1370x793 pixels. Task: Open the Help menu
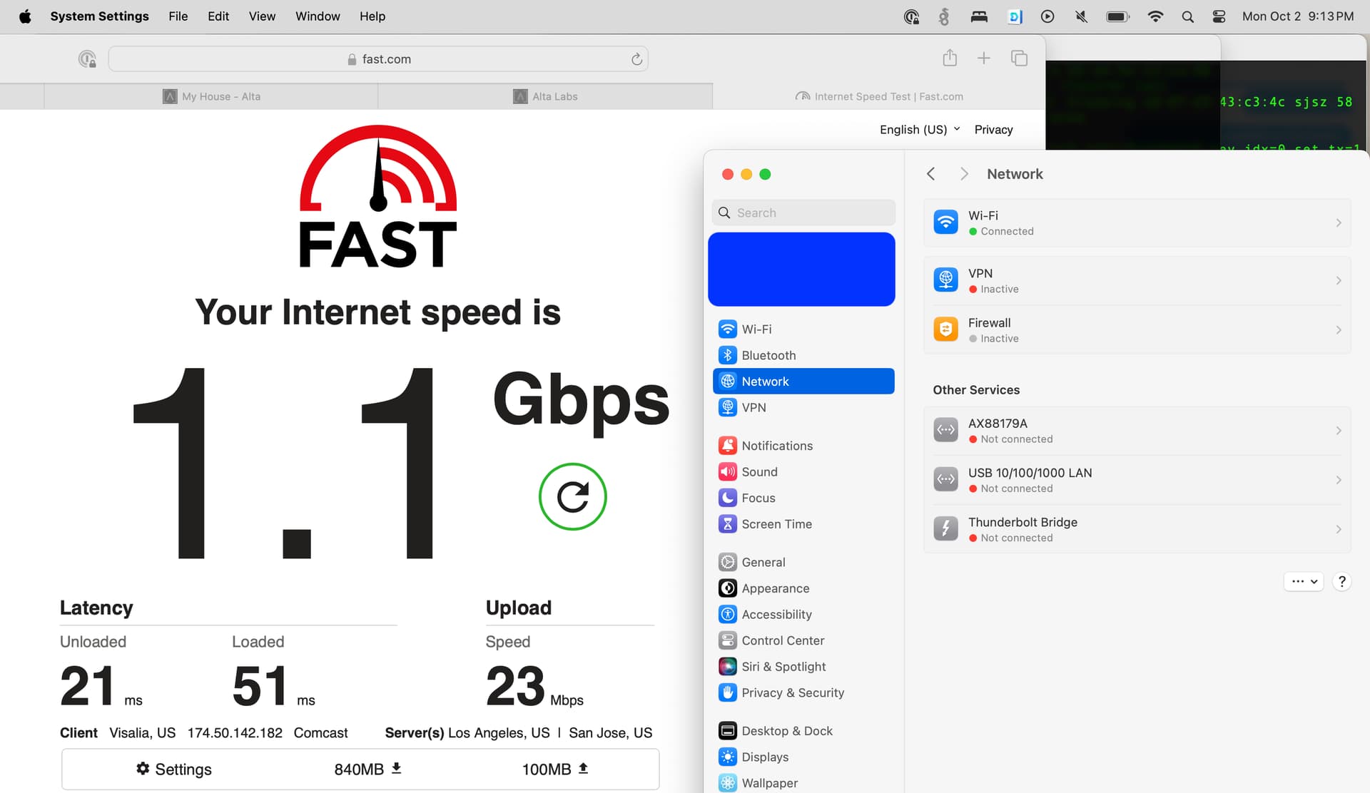[372, 16]
